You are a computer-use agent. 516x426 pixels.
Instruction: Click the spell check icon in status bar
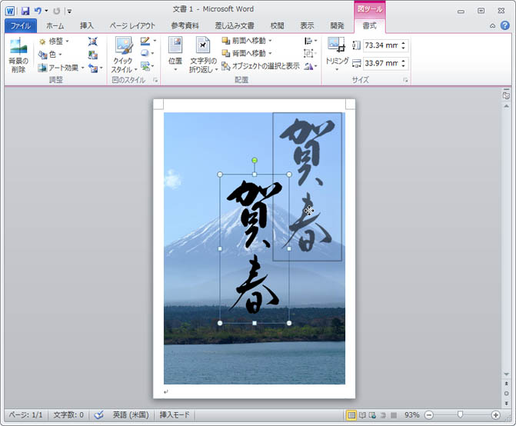pos(98,414)
